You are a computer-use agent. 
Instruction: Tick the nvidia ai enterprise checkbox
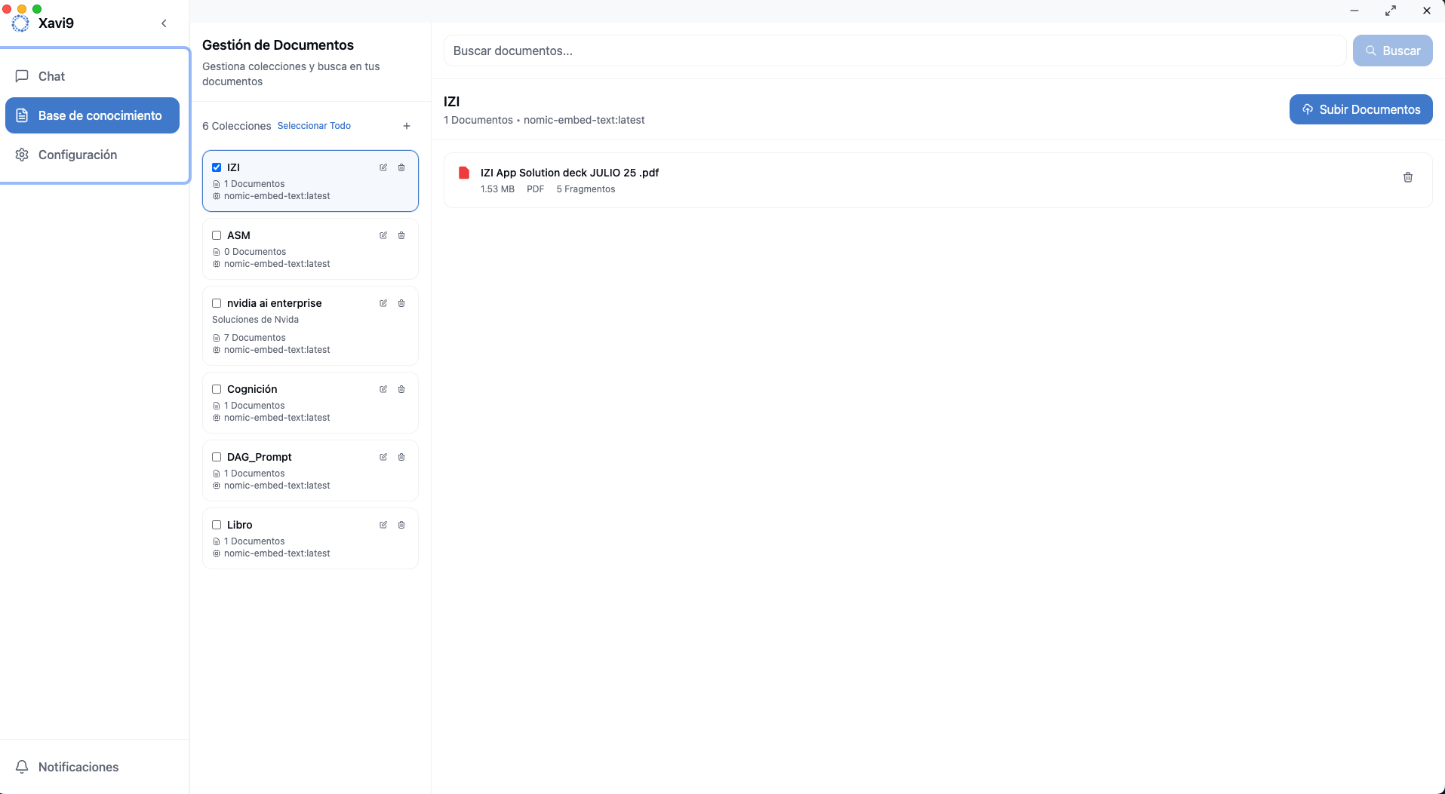[217, 303]
